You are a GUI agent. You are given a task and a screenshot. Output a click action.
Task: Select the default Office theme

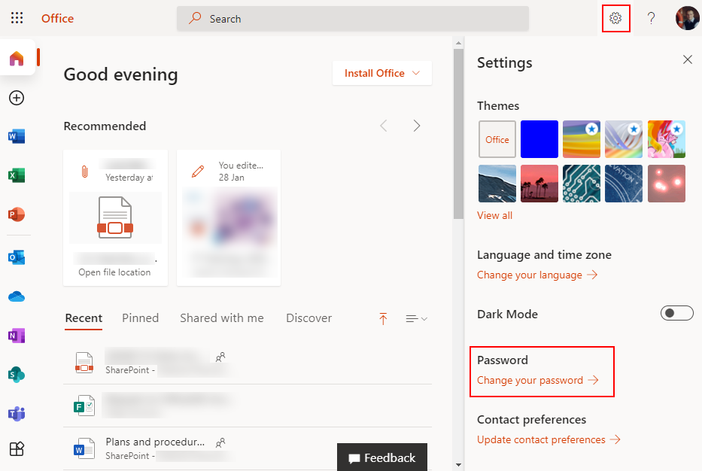tap(497, 139)
